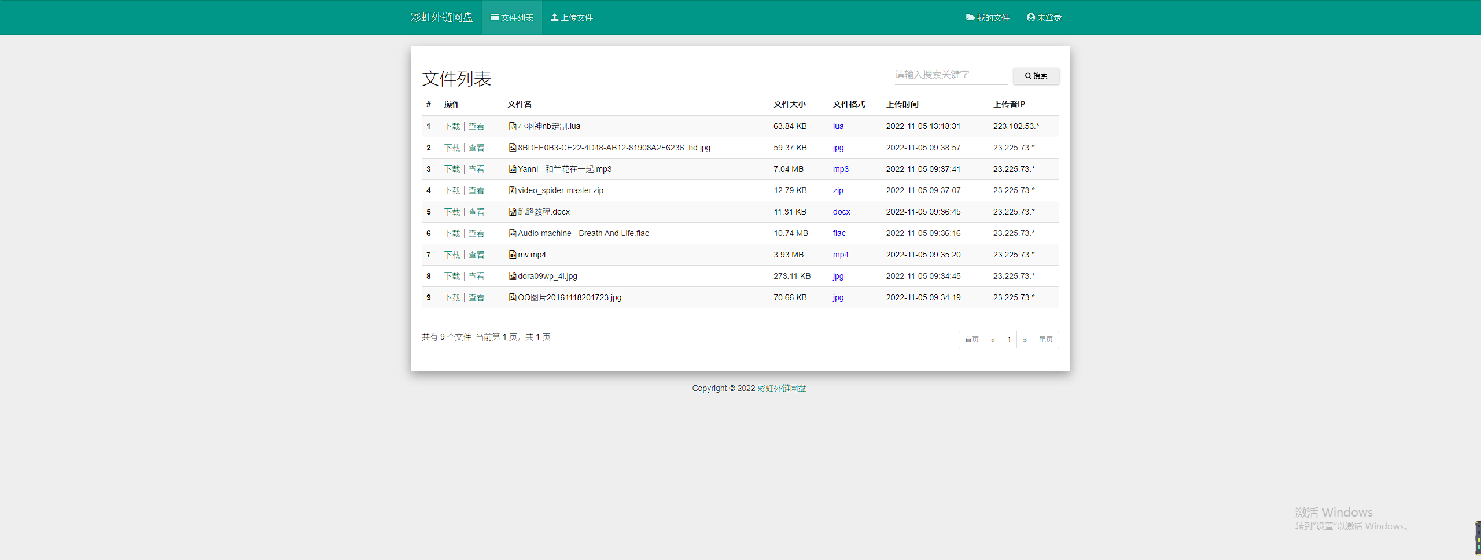Click the image icon beside dora09wp_4l.jpg
Viewport: 1481px width, 560px height.
point(512,276)
